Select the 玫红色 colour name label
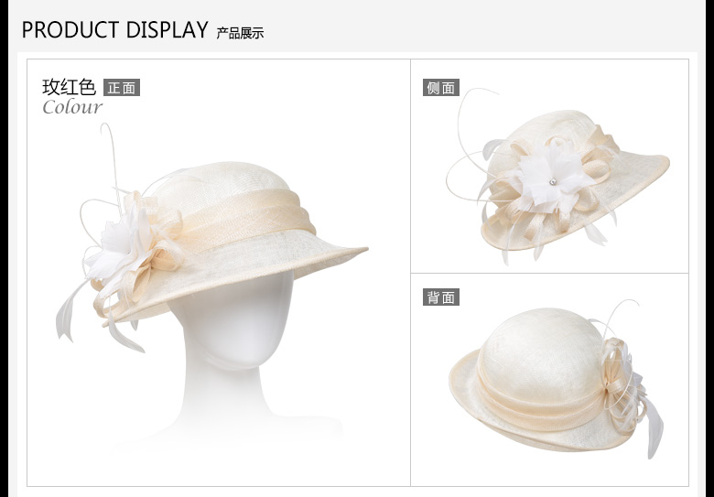 click(69, 88)
